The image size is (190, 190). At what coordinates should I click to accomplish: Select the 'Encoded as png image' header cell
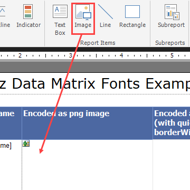tap(87, 123)
